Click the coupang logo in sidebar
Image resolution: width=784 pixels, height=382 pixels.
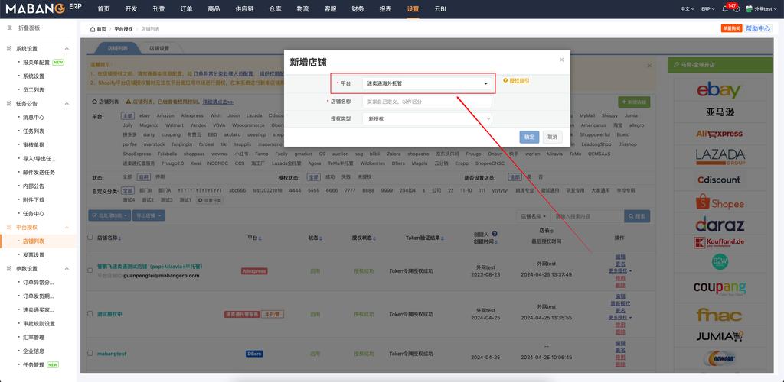pos(720,288)
